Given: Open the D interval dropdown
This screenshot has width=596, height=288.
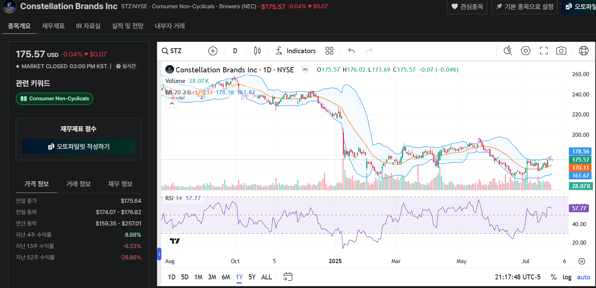Looking at the screenshot, I should [235, 51].
